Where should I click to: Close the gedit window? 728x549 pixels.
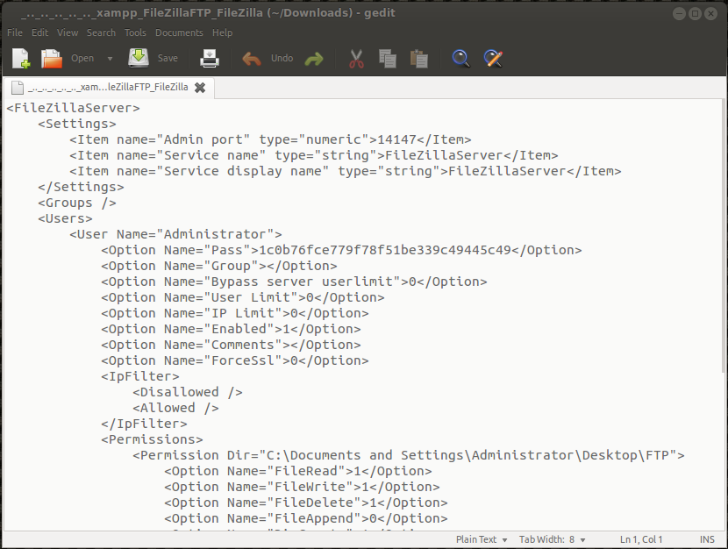pyautogui.click(x=710, y=13)
